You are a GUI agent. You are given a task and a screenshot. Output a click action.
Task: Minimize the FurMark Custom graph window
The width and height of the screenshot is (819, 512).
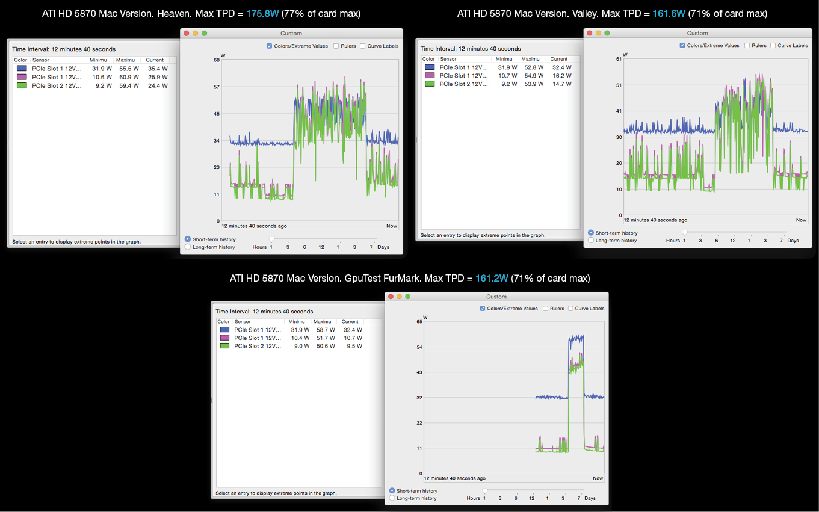pos(399,297)
